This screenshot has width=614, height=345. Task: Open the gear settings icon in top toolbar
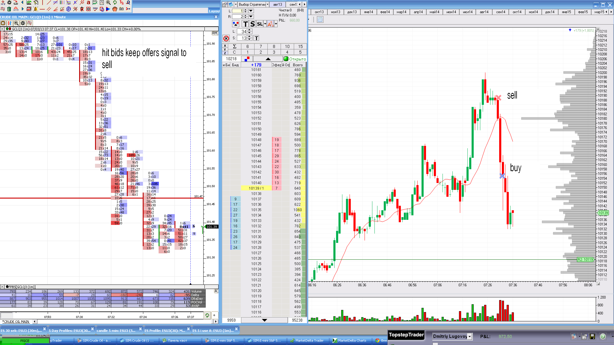[9, 2]
